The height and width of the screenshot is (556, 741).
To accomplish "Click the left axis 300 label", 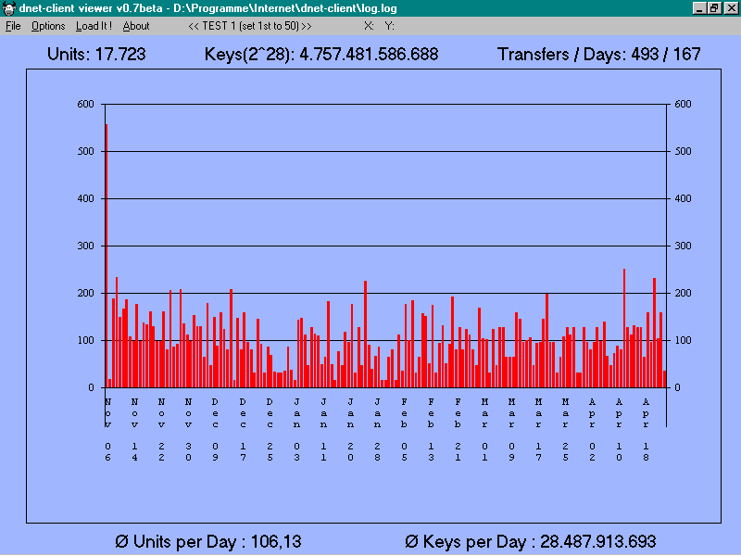I will (85, 246).
